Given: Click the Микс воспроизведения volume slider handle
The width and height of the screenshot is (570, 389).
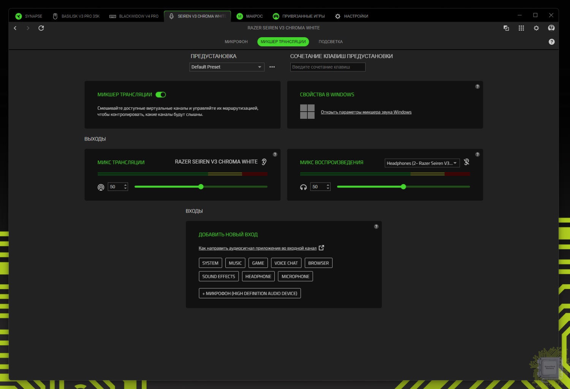Looking at the screenshot, I should click(x=403, y=187).
